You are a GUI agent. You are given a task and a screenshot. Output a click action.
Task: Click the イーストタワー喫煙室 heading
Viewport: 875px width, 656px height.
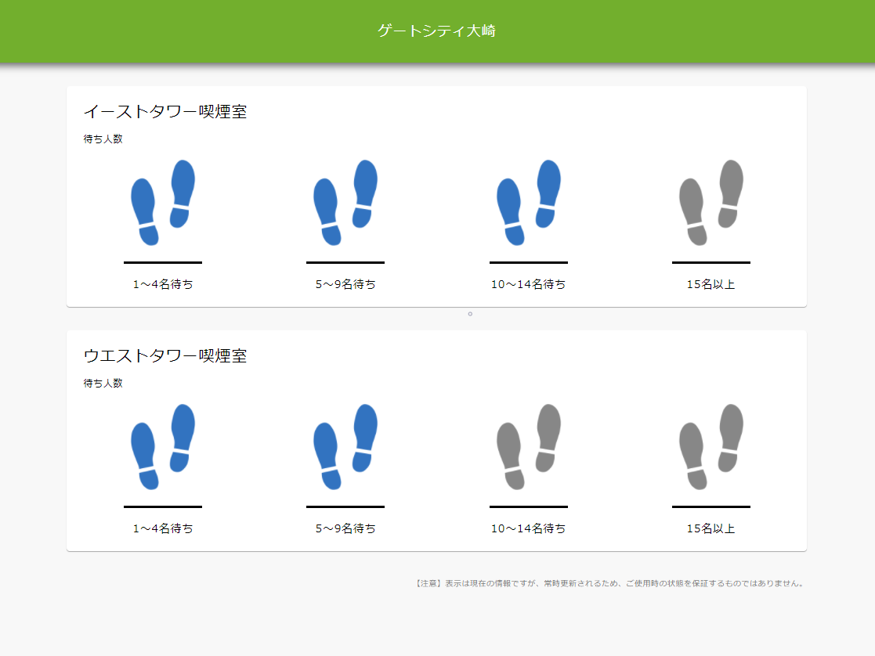tap(165, 112)
